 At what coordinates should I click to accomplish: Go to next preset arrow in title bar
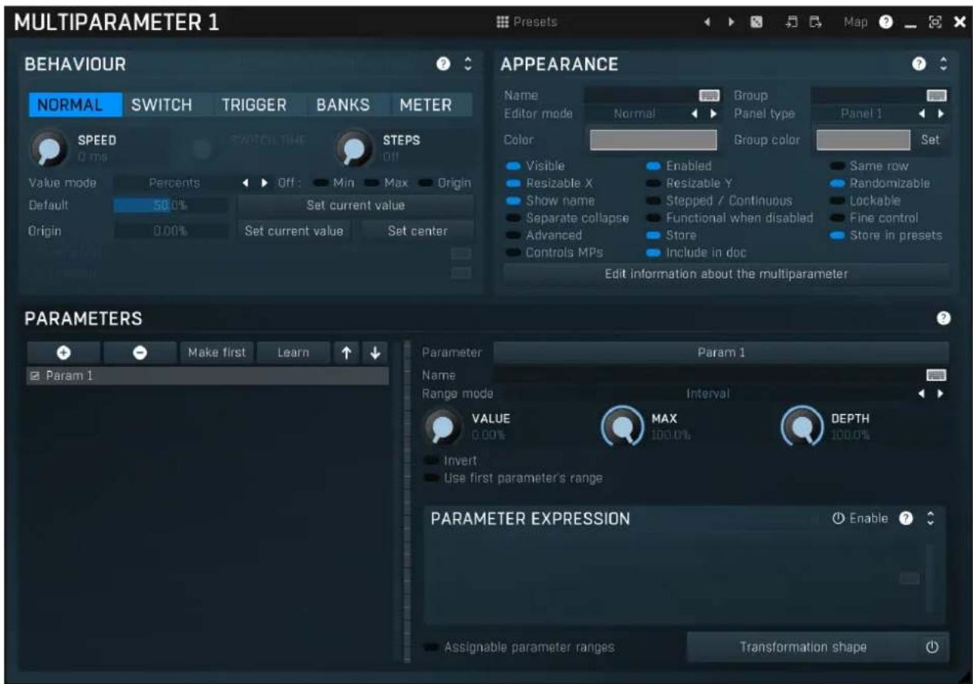coord(730,22)
